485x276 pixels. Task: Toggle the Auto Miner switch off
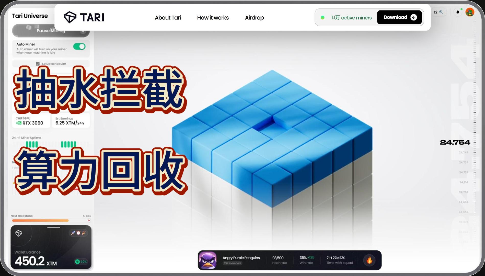click(x=79, y=47)
